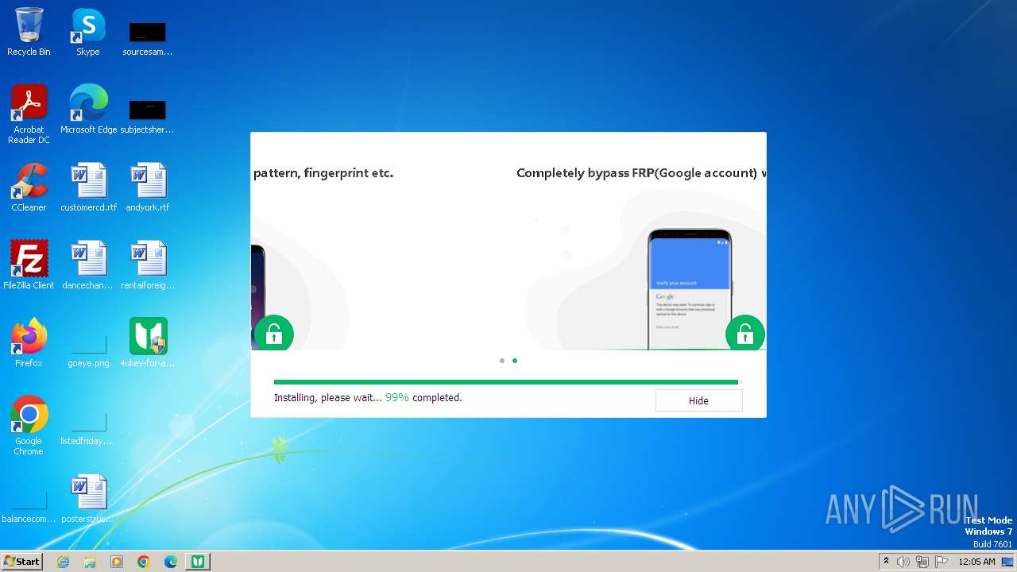Open the posterstruc document icon
The height and width of the screenshot is (572, 1017).
point(88,499)
